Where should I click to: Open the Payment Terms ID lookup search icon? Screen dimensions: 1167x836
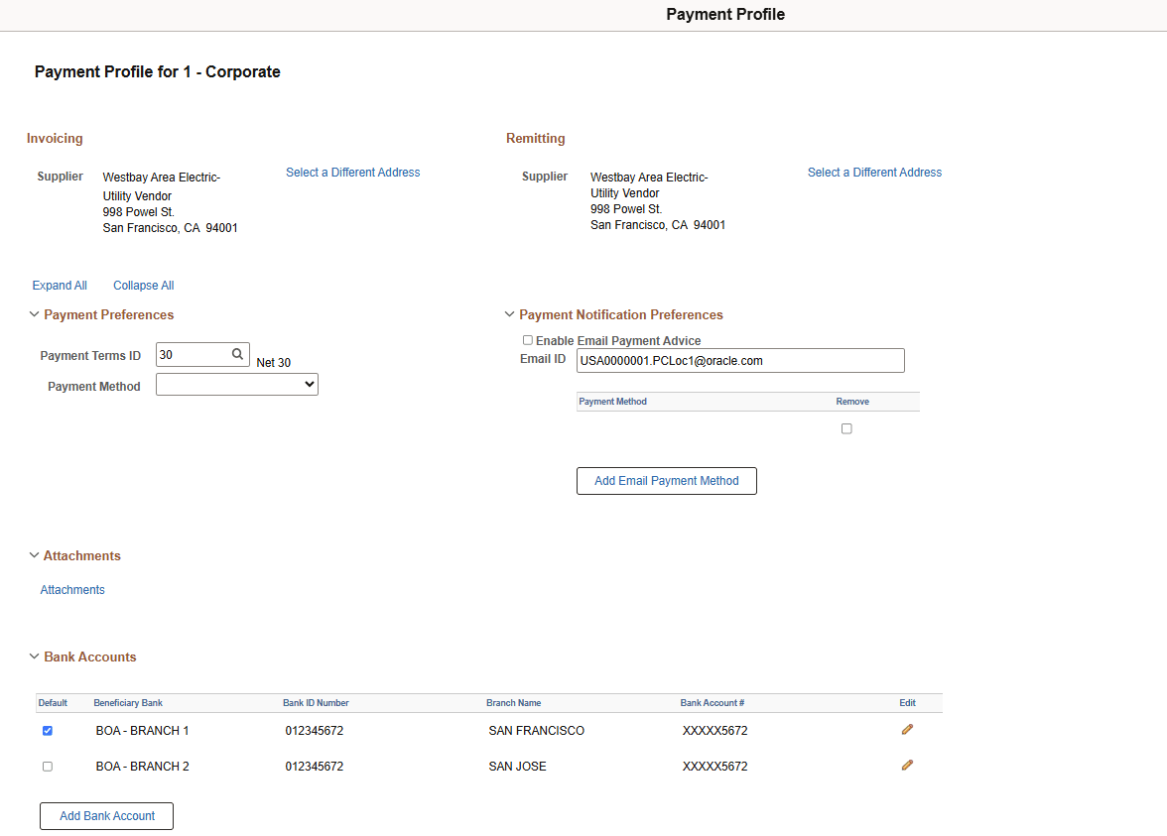tap(238, 353)
